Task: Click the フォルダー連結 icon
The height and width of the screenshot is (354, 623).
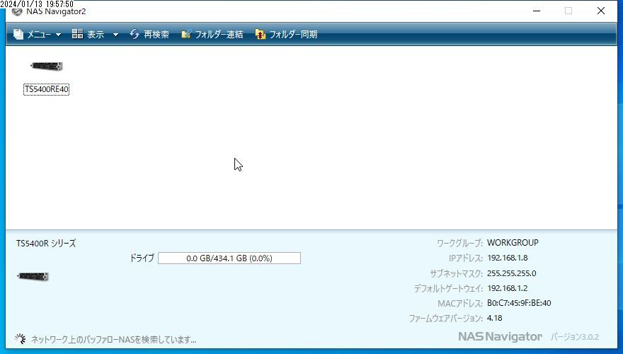Action: coord(186,34)
